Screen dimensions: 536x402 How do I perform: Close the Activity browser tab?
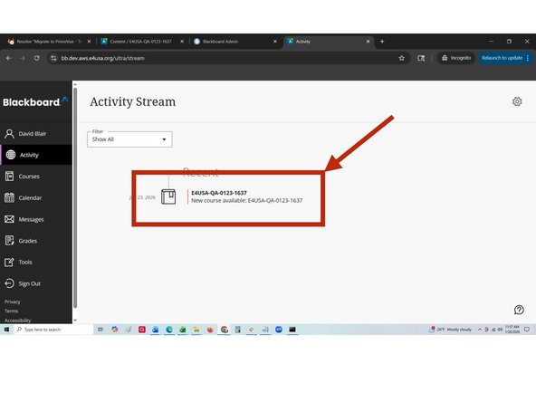pos(368,42)
